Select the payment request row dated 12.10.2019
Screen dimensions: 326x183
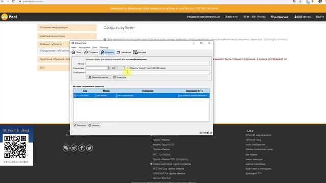click(x=142, y=96)
